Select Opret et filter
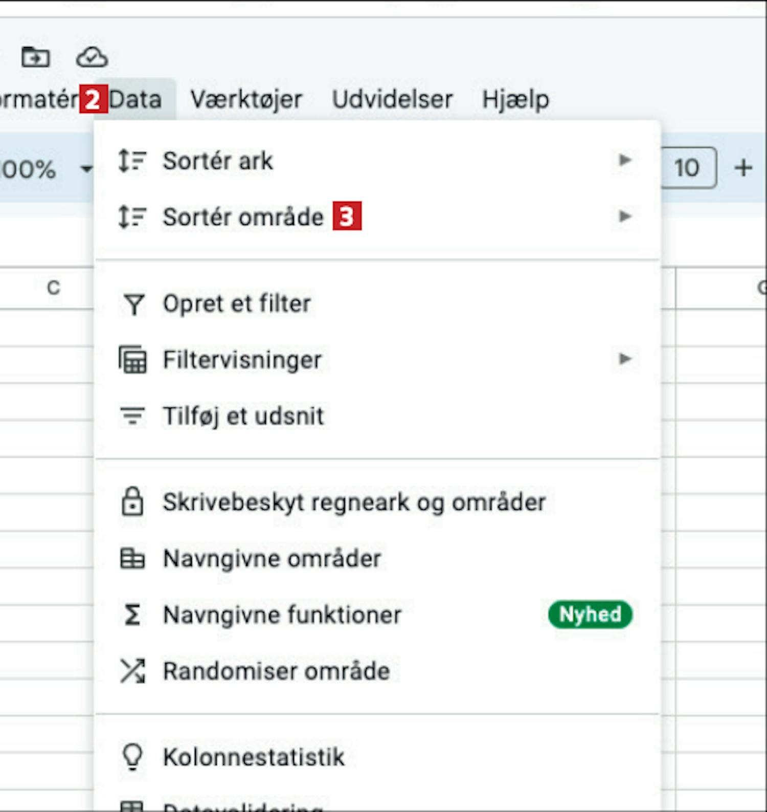The height and width of the screenshot is (812, 767). (377, 303)
